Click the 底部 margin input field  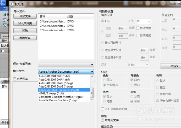(x=177, y=47)
